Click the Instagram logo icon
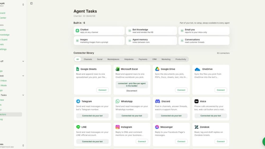This screenshot has height=149, width=265. [117, 127]
